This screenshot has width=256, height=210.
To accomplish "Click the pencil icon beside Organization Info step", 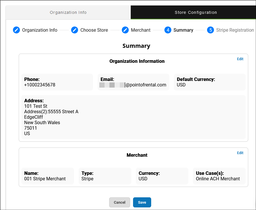I will click(16, 30).
